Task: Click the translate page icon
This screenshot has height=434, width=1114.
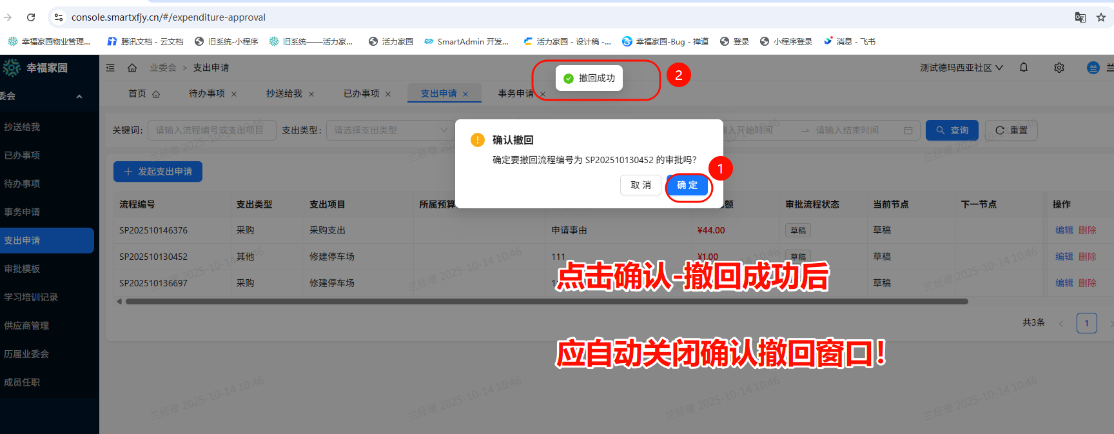Action: coord(1080,17)
